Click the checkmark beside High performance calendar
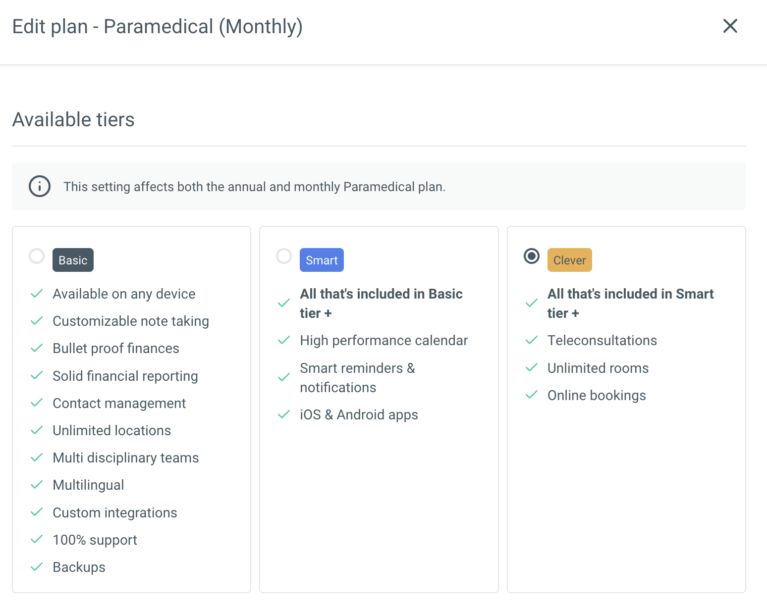Image resolution: width=767 pixels, height=610 pixels. 284,340
